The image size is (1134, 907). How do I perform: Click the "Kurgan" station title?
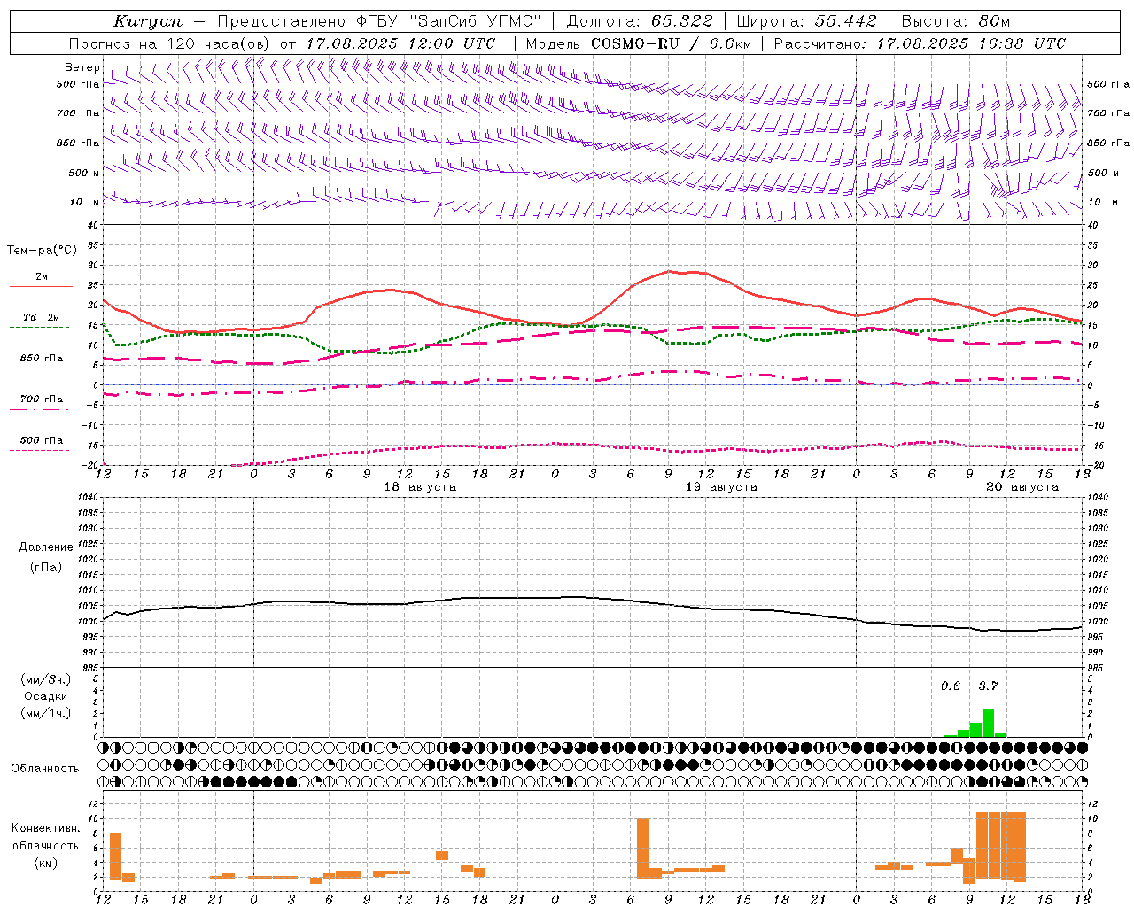148,21
